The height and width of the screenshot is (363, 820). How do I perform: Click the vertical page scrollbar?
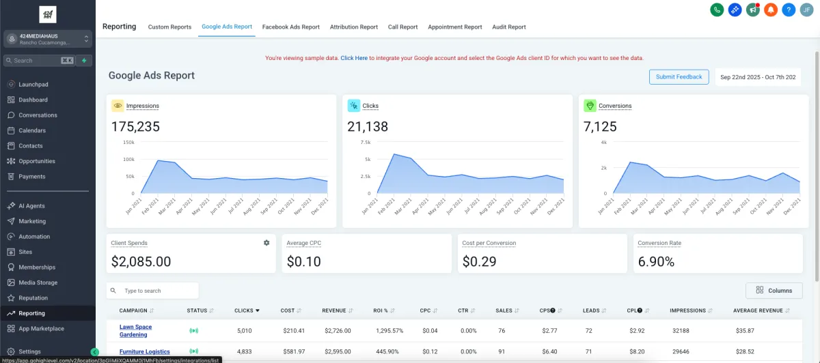point(817,164)
